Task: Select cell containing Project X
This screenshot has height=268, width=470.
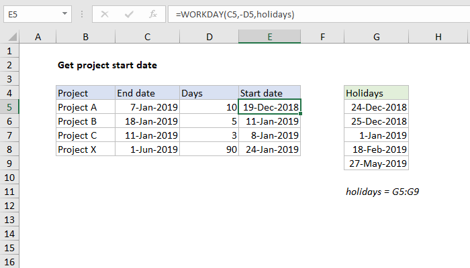Action: [85, 149]
